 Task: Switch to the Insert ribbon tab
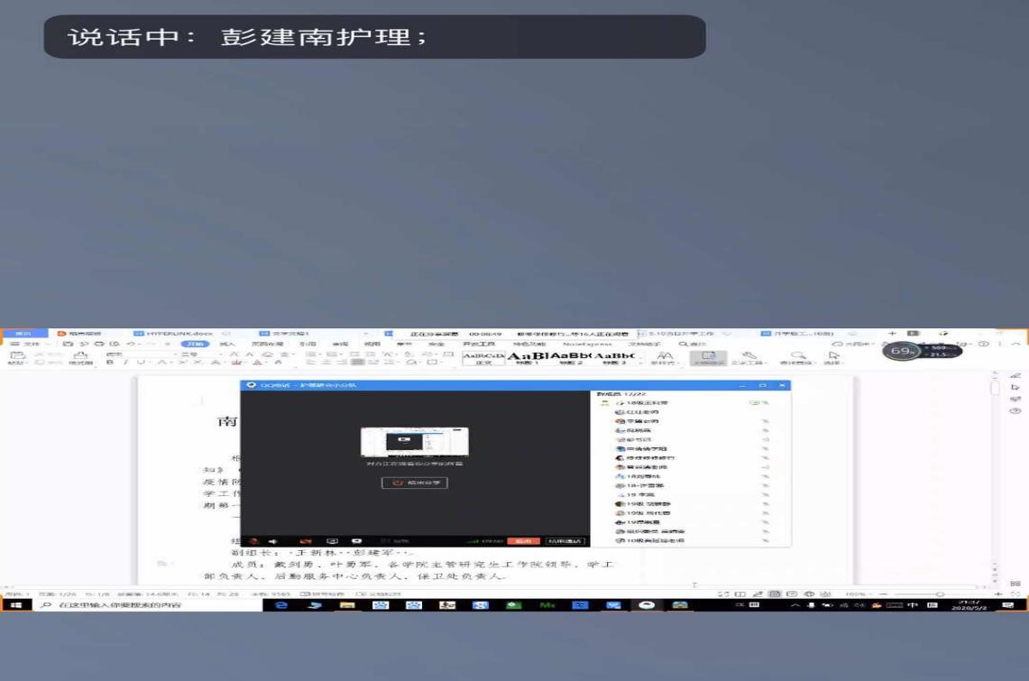coord(227,344)
